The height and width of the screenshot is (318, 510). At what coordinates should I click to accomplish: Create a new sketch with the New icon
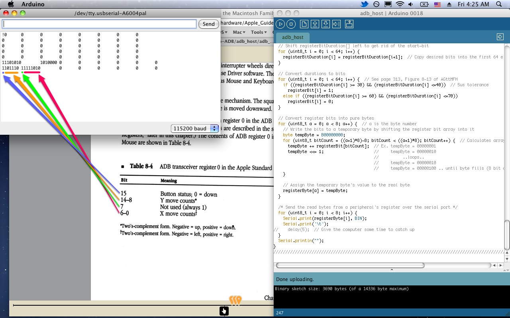(x=304, y=24)
